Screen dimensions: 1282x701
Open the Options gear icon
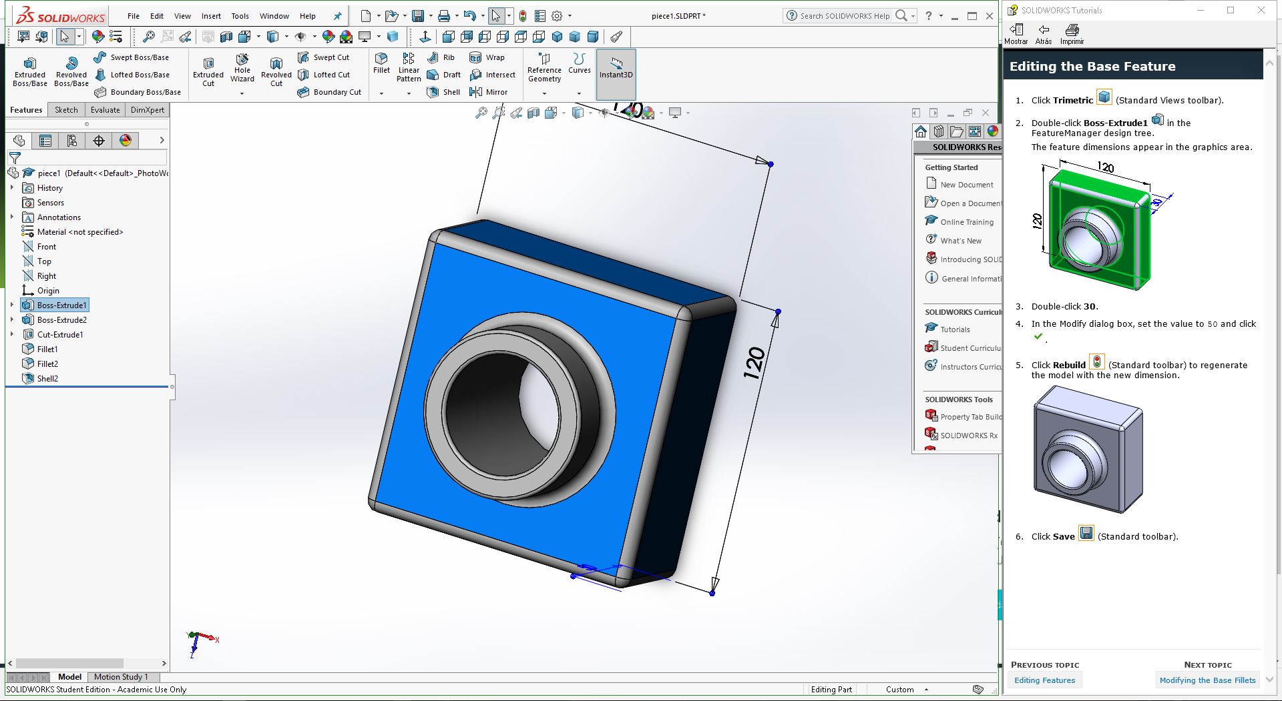point(557,16)
